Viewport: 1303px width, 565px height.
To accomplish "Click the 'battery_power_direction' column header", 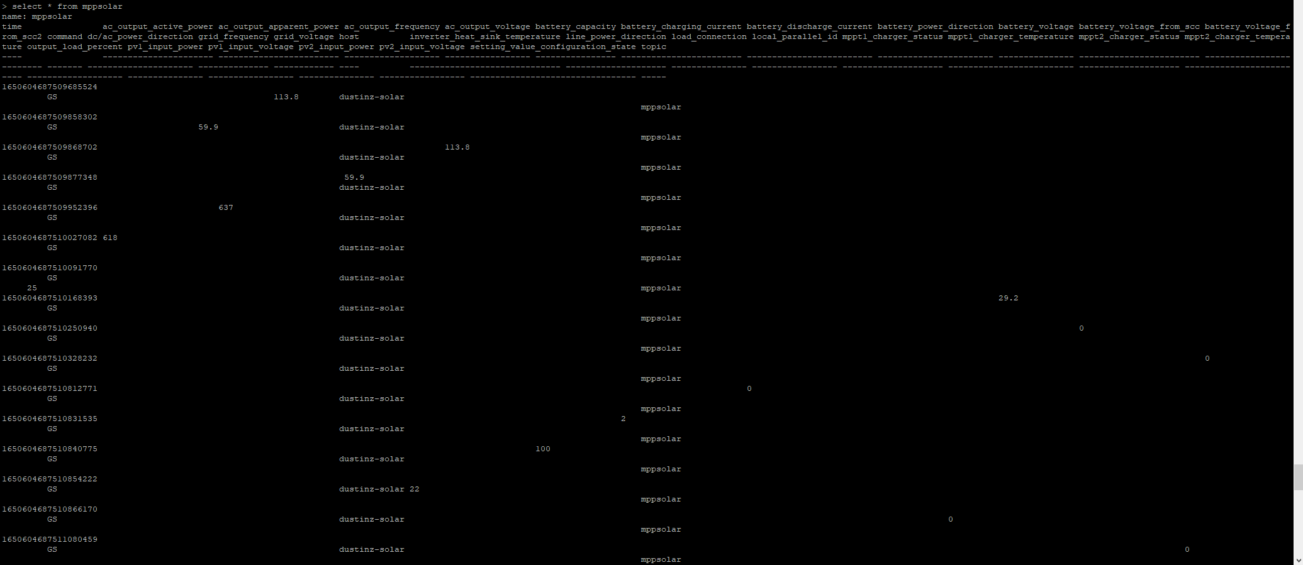I will 936,26.
